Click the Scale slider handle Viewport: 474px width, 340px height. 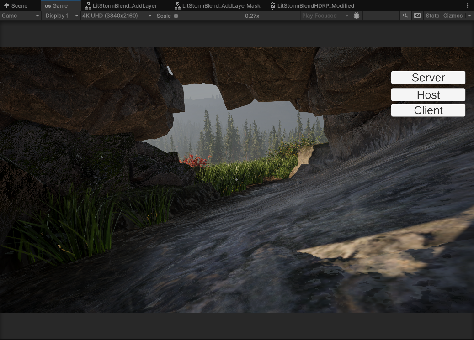click(176, 16)
